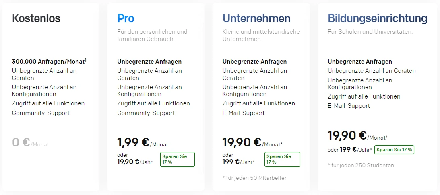Click the Kostenlos plan heading

pos(36,18)
